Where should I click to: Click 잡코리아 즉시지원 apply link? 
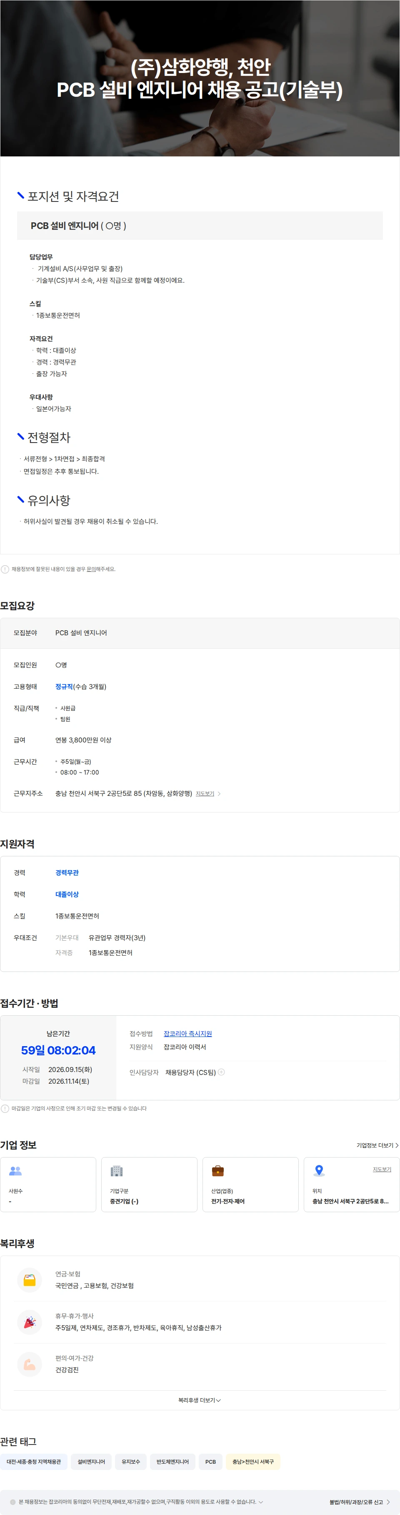click(x=187, y=1034)
